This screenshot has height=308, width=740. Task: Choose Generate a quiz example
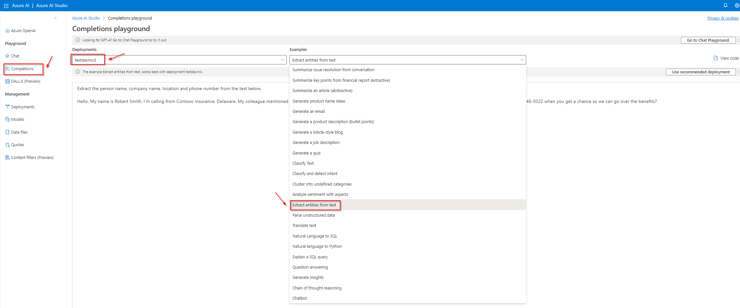(408, 153)
